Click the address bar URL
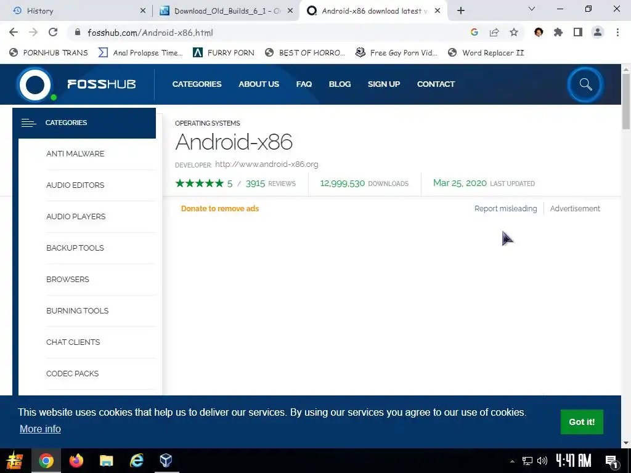This screenshot has height=473, width=631. [x=150, y=33]
